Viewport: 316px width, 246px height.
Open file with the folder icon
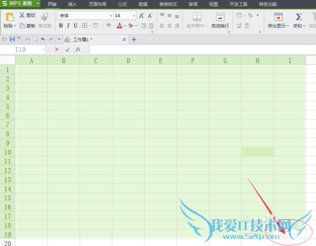tap(4, 39)
